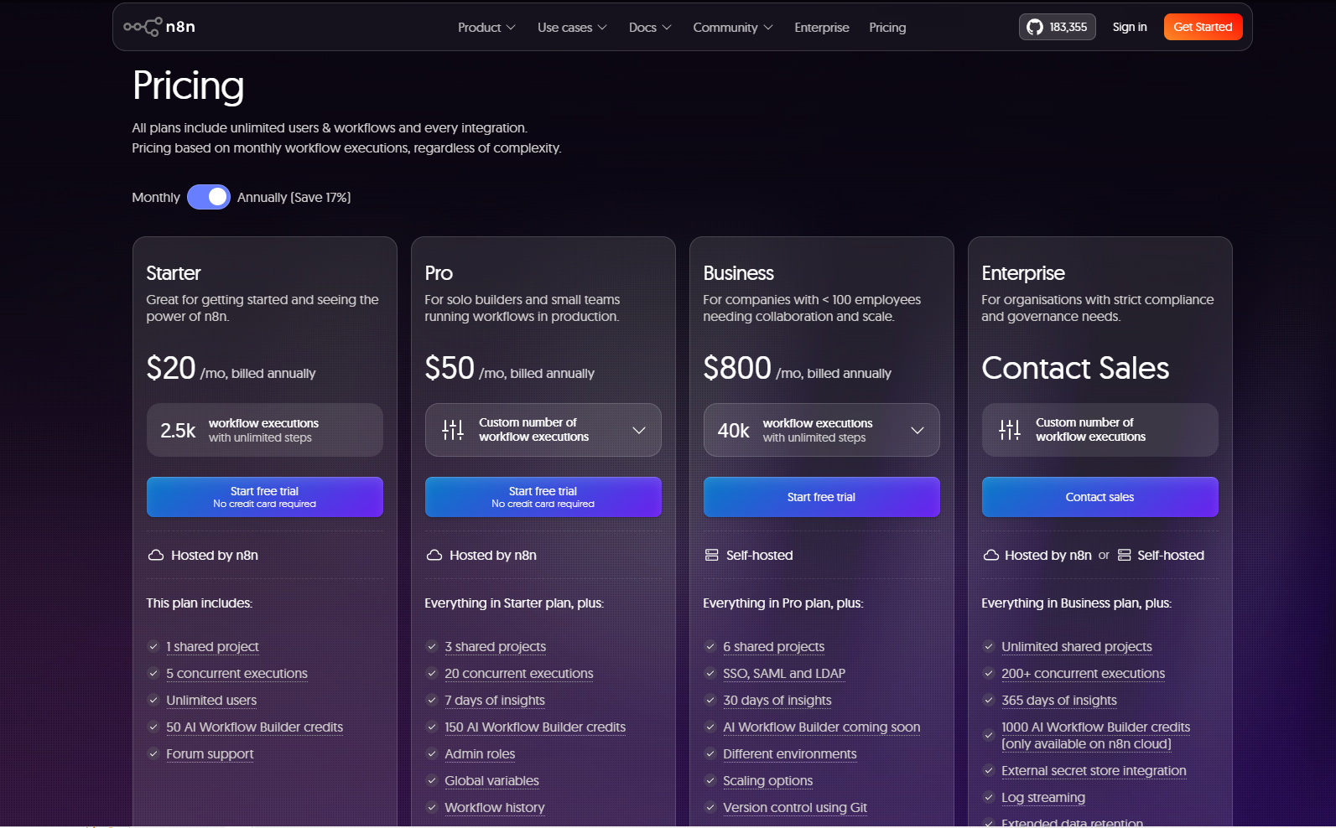
Task: Open the 7 days of insights link
Action: pyautogui.click(x=495, y=700)
